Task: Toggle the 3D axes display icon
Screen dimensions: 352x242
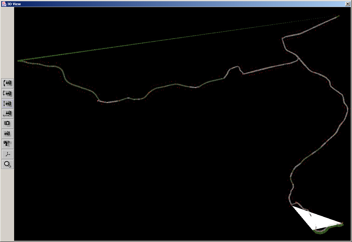Action: (8, 154)
